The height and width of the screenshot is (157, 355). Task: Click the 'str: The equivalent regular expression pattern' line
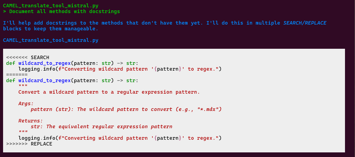pos(101,127)
